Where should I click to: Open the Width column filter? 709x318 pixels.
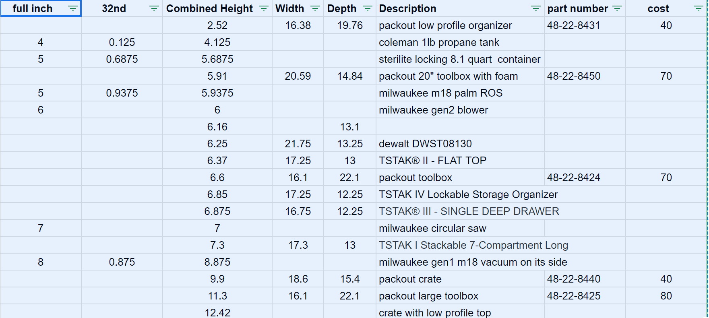pos(315,8)
